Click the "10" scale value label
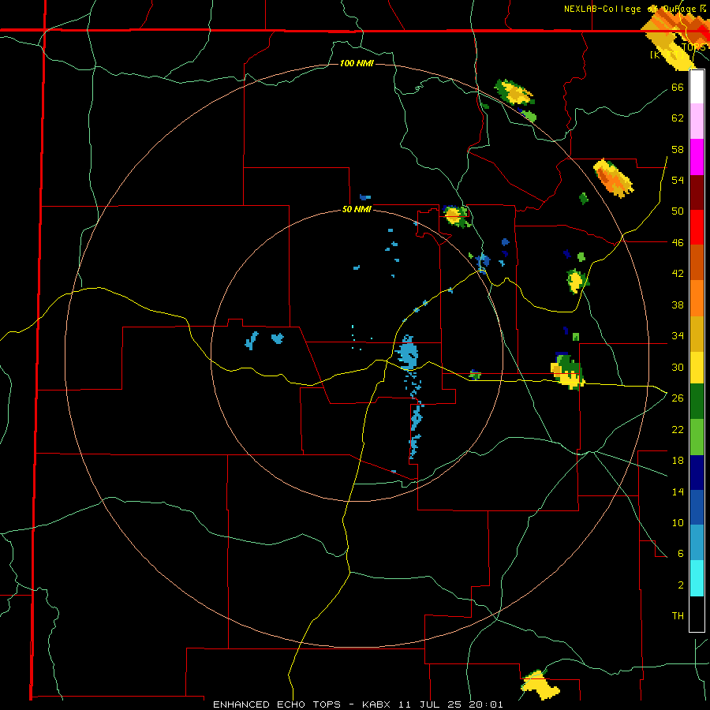Screen dimensions: 710x710 coord(678,522)
